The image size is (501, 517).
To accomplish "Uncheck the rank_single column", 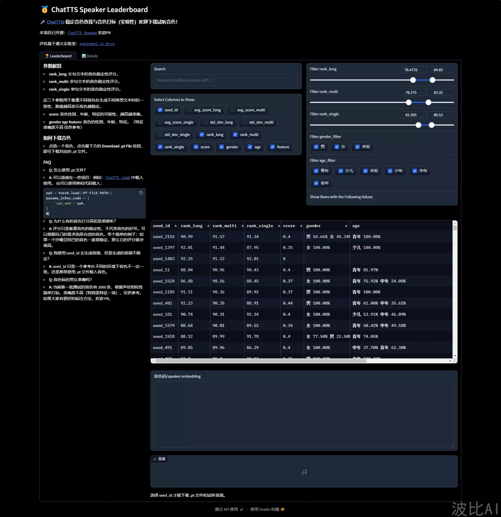I will click(160, 147).
